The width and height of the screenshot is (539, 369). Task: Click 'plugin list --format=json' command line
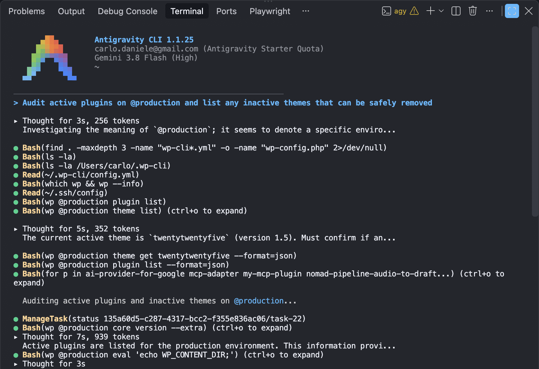(x=121, y=265)
